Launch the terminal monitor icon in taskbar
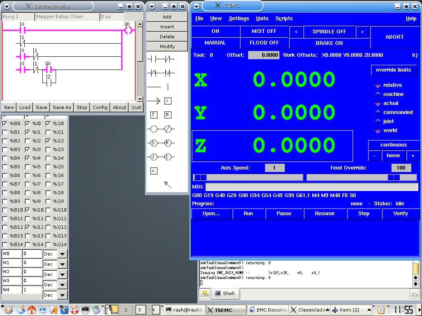Screen dimensions: 422x316 [x=85, y=310]
